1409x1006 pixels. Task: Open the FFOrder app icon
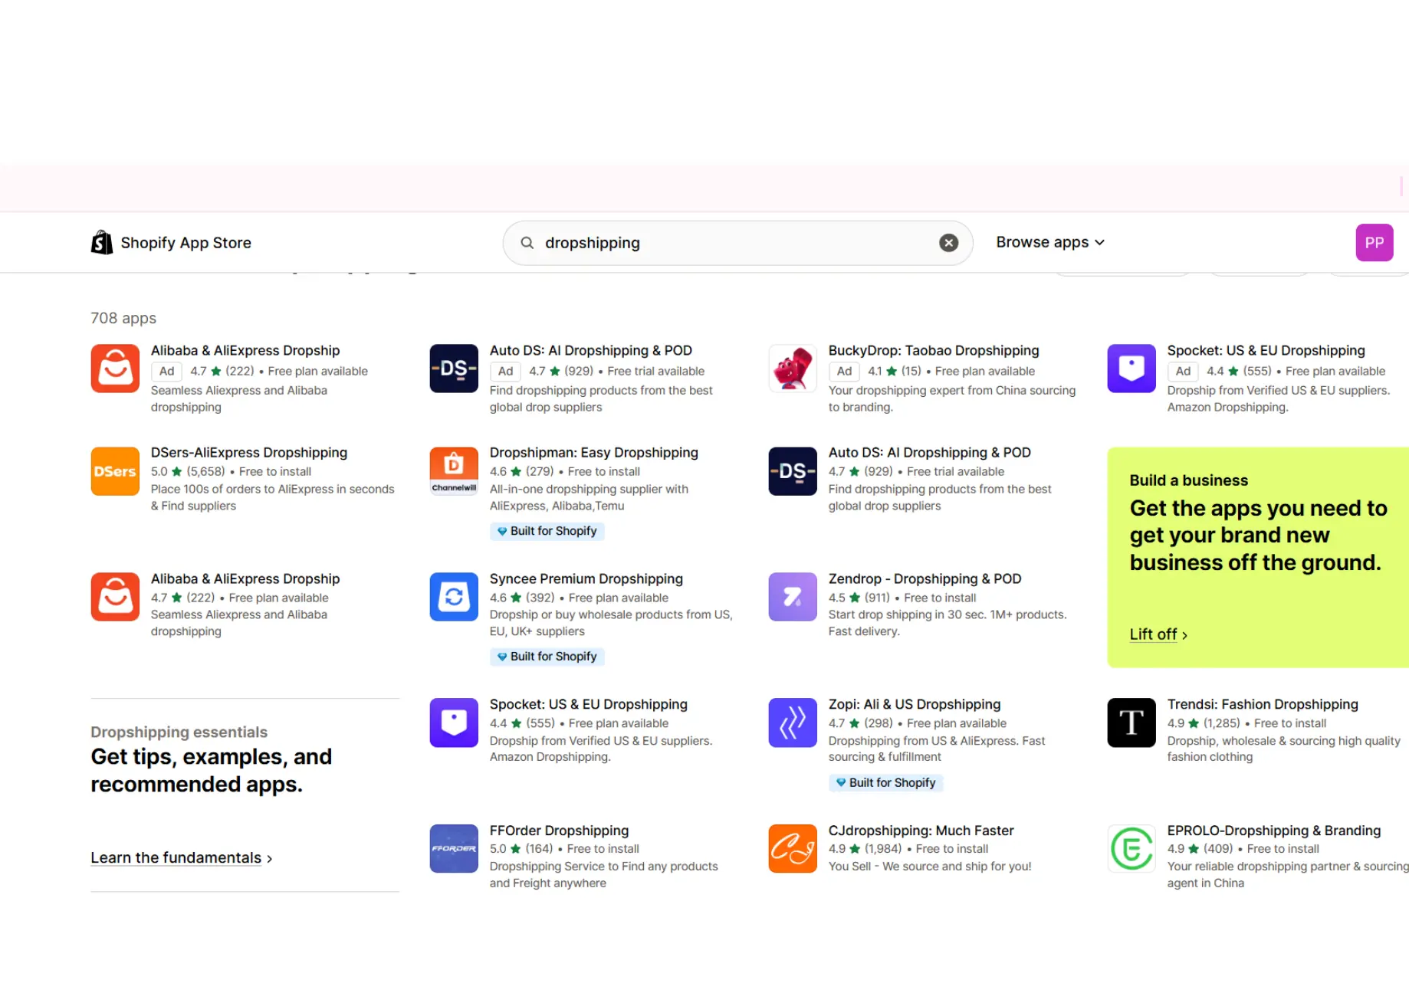tap(454, 849)
